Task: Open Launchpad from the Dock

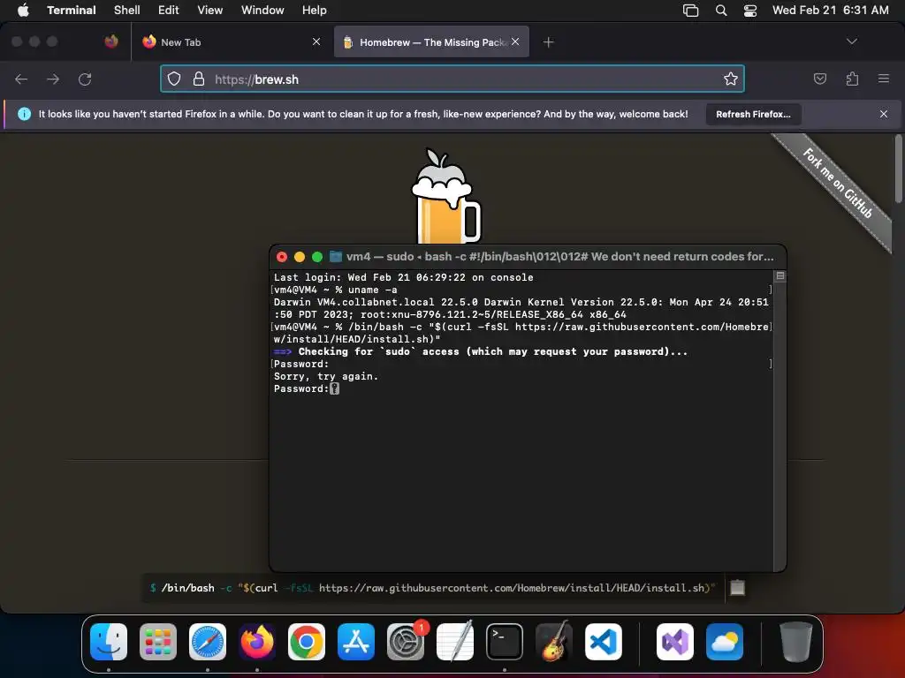Action: coord(158,642)
